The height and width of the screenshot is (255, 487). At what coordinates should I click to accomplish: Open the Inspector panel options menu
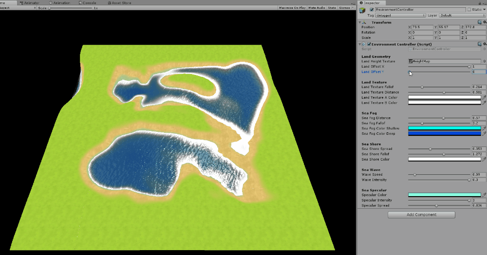(x=484, y=3)
